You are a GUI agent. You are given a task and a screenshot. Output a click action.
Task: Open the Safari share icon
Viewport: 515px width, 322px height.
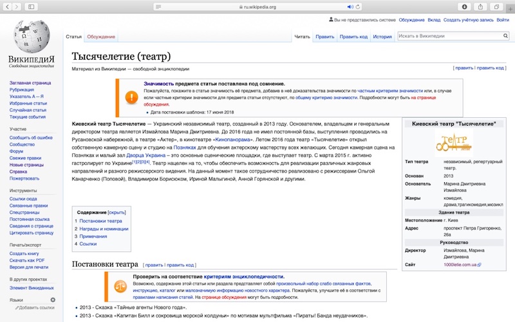[480, 6]
